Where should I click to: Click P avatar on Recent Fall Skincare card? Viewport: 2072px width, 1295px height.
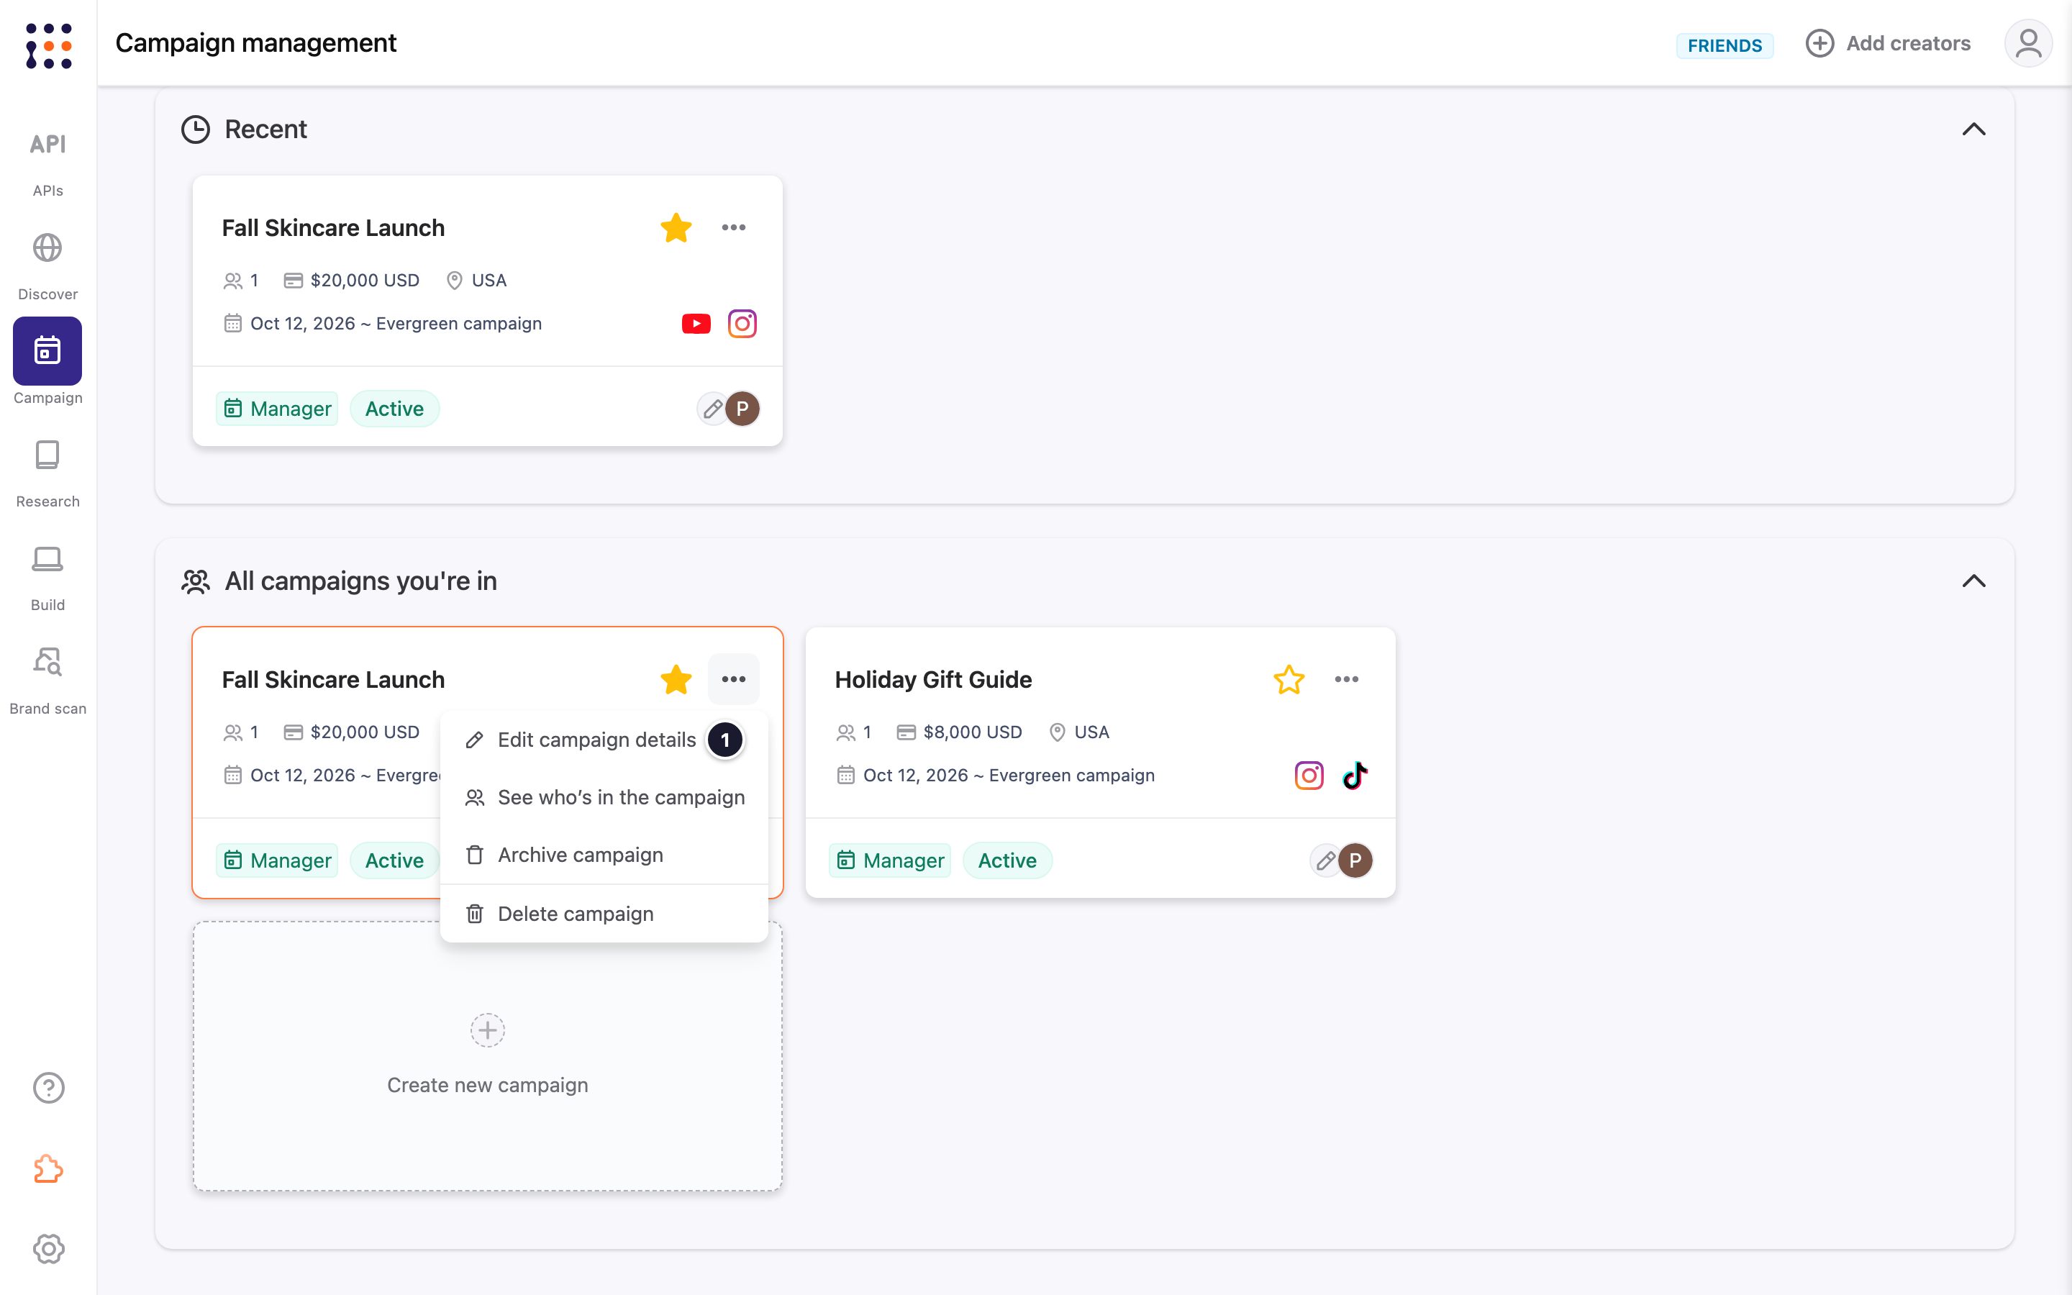click(x=742, y=409)
